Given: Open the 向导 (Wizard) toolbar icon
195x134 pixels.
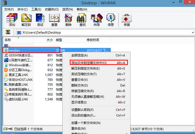Looking at the screenshot, I should point(97,20).
